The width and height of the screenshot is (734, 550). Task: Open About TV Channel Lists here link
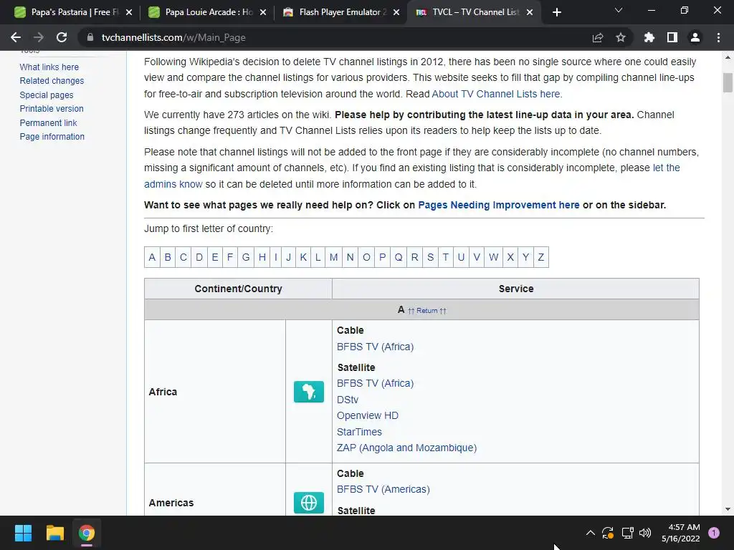click(497, 94)
